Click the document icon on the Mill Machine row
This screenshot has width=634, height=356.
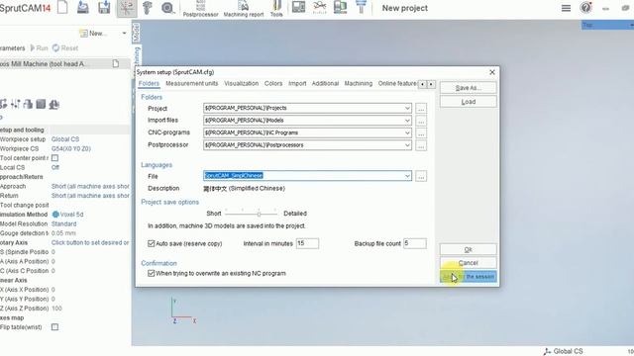coord(116,63)
